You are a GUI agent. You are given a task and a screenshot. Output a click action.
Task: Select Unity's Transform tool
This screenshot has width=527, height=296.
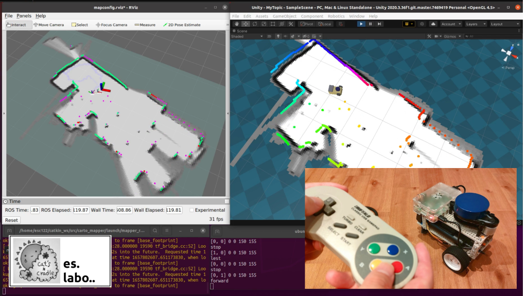[x=282, y=24]
